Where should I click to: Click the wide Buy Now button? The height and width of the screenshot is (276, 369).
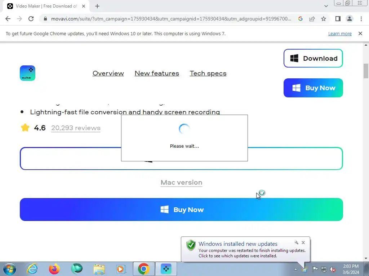(181, 210)
